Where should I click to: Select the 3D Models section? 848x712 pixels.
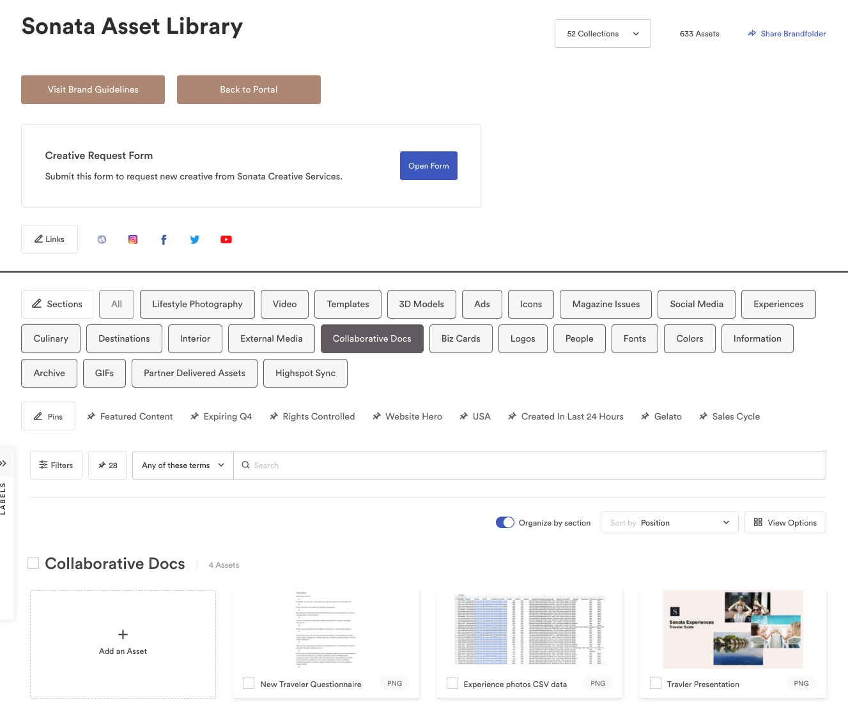click(x=421, y=304)
